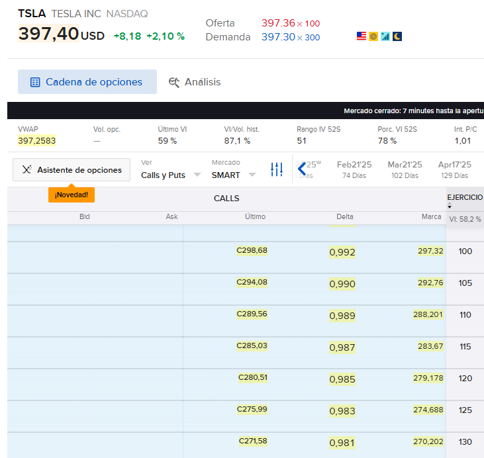Expand the Mercado SMART dropdown

tap(234, 175)
